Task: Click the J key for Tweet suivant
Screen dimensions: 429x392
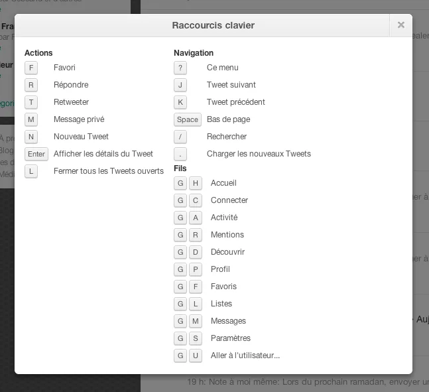Action: click(180, 85)
